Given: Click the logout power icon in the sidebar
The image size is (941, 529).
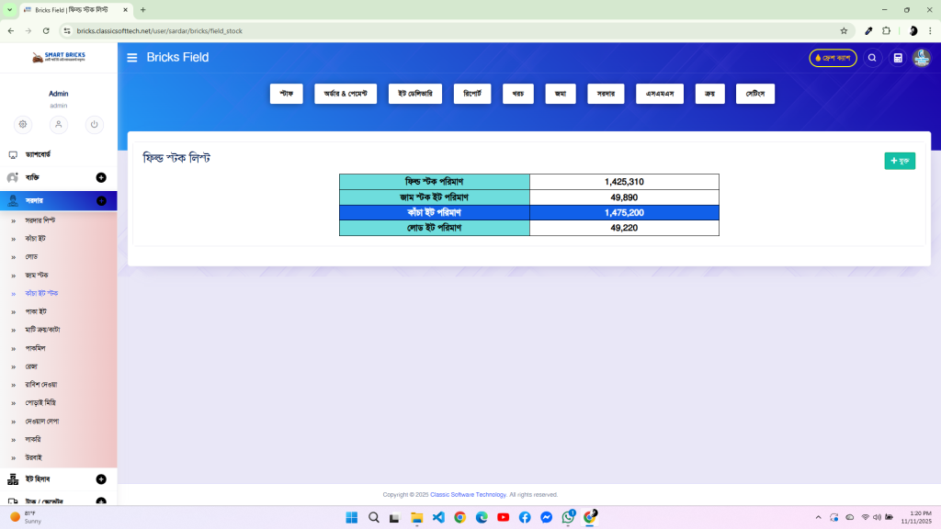Looking at the screenshot, I should point(94,124).
